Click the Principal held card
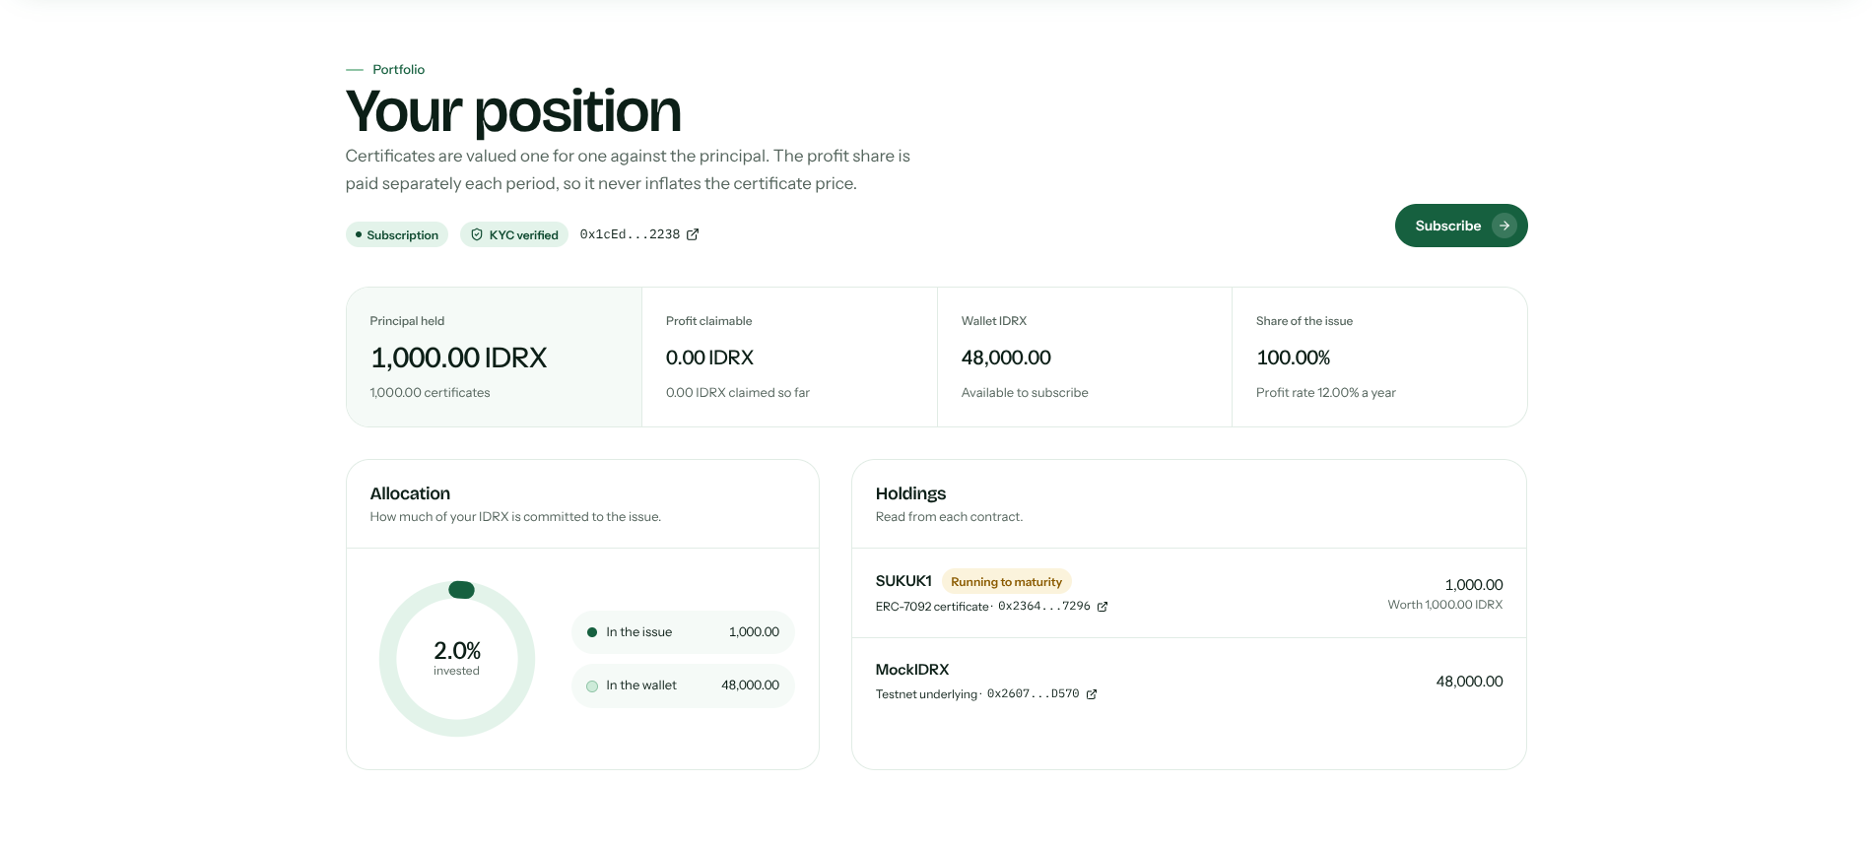 [494, 357]
